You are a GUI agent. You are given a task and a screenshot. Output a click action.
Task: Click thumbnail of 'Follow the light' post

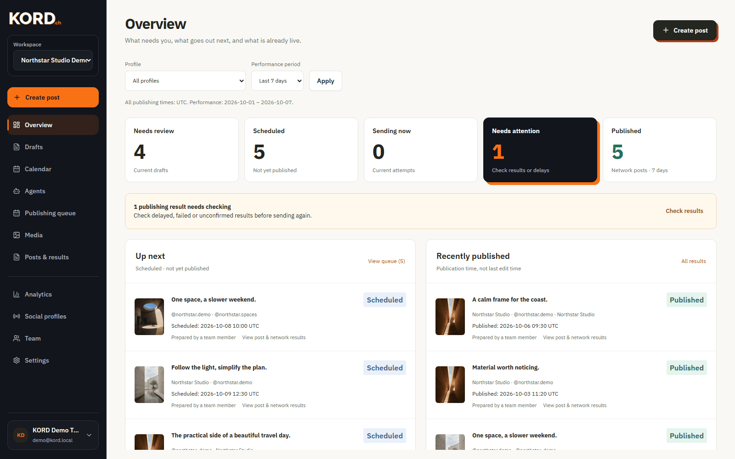click(x=149, y=385)
